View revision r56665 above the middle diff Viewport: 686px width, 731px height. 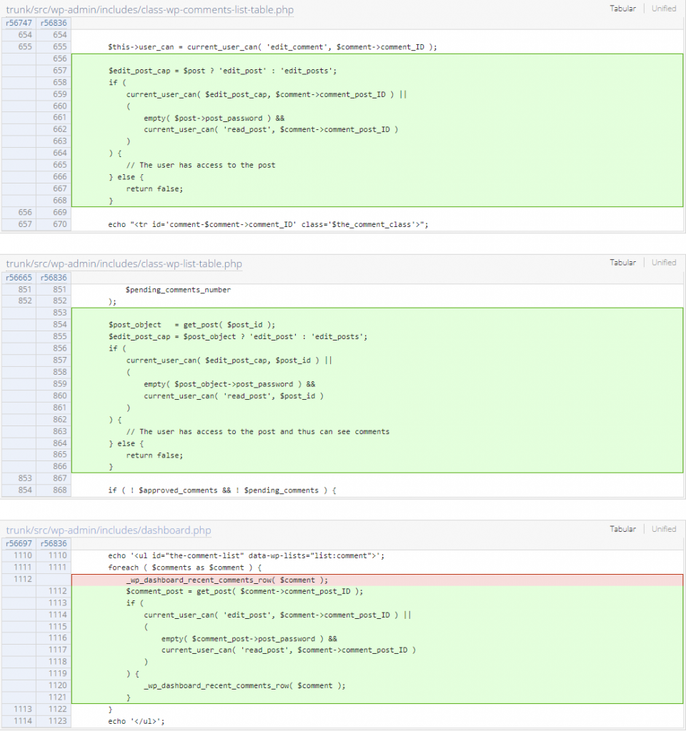(18, 278)
